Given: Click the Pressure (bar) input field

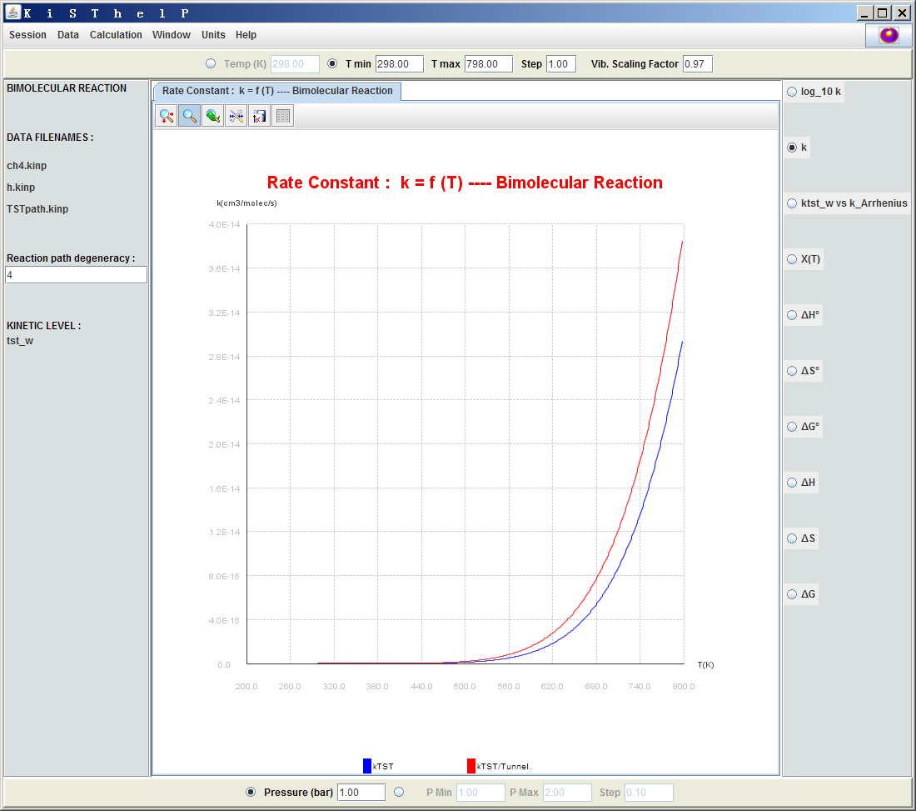Looking at the screenshot, I should tap(361, 793).
